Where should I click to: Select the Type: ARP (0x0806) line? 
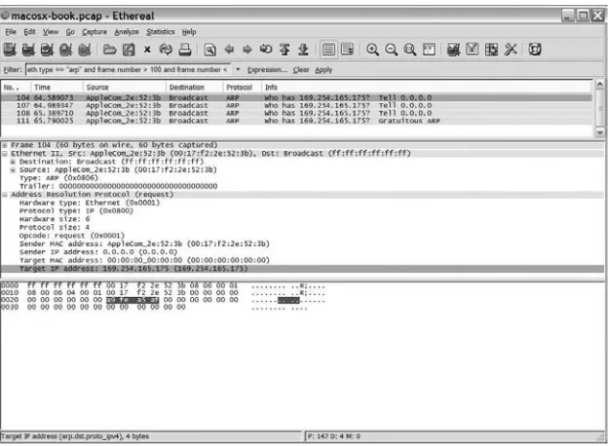click(58, 178)
